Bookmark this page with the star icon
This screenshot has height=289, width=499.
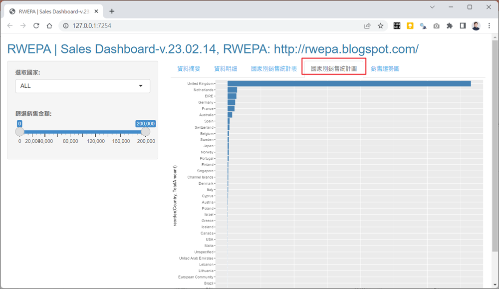(381, 26)
